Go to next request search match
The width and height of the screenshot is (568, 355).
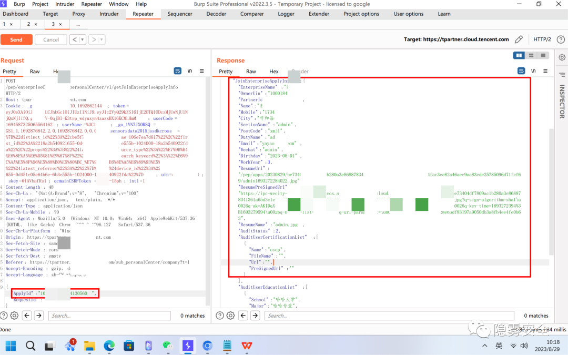coord(39,316)
